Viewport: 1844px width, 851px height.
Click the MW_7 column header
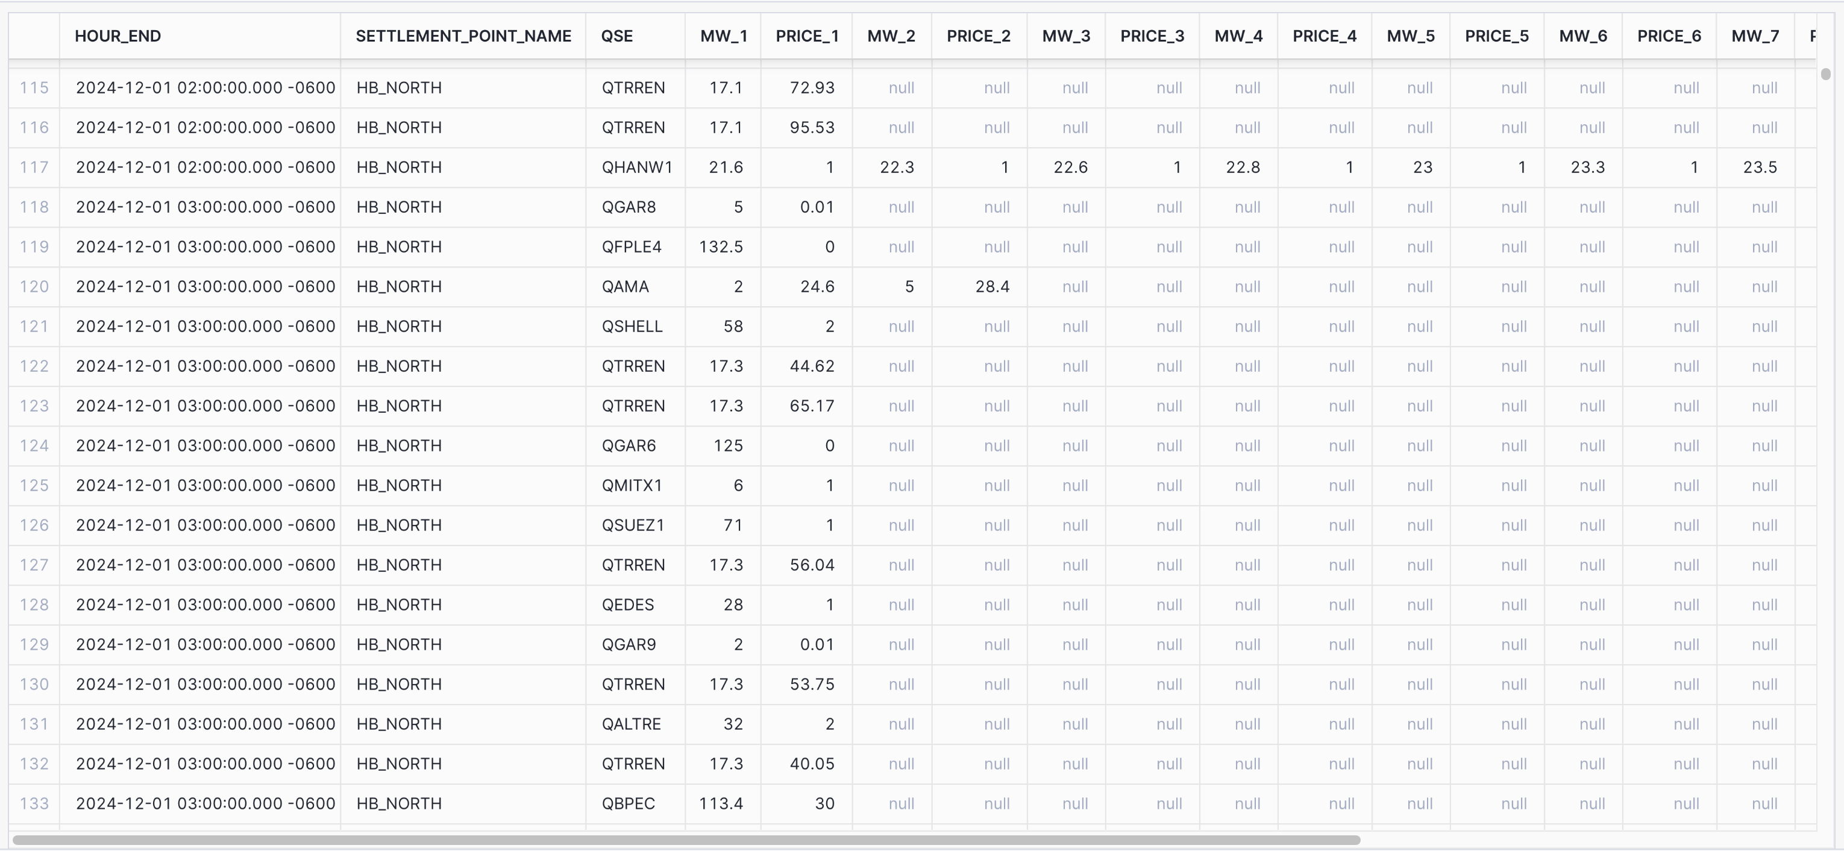(x=1755, y=36)
